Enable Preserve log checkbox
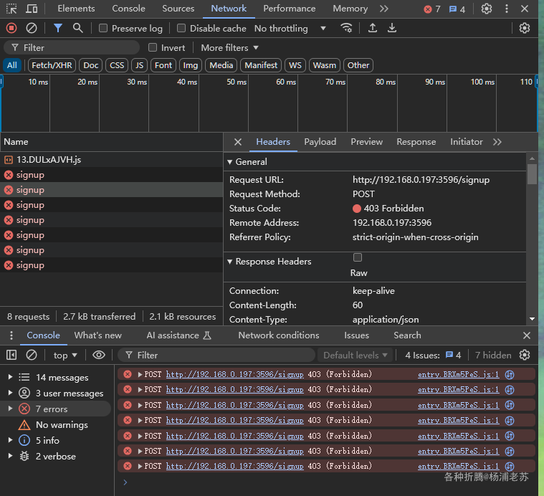 pos(103,28)
